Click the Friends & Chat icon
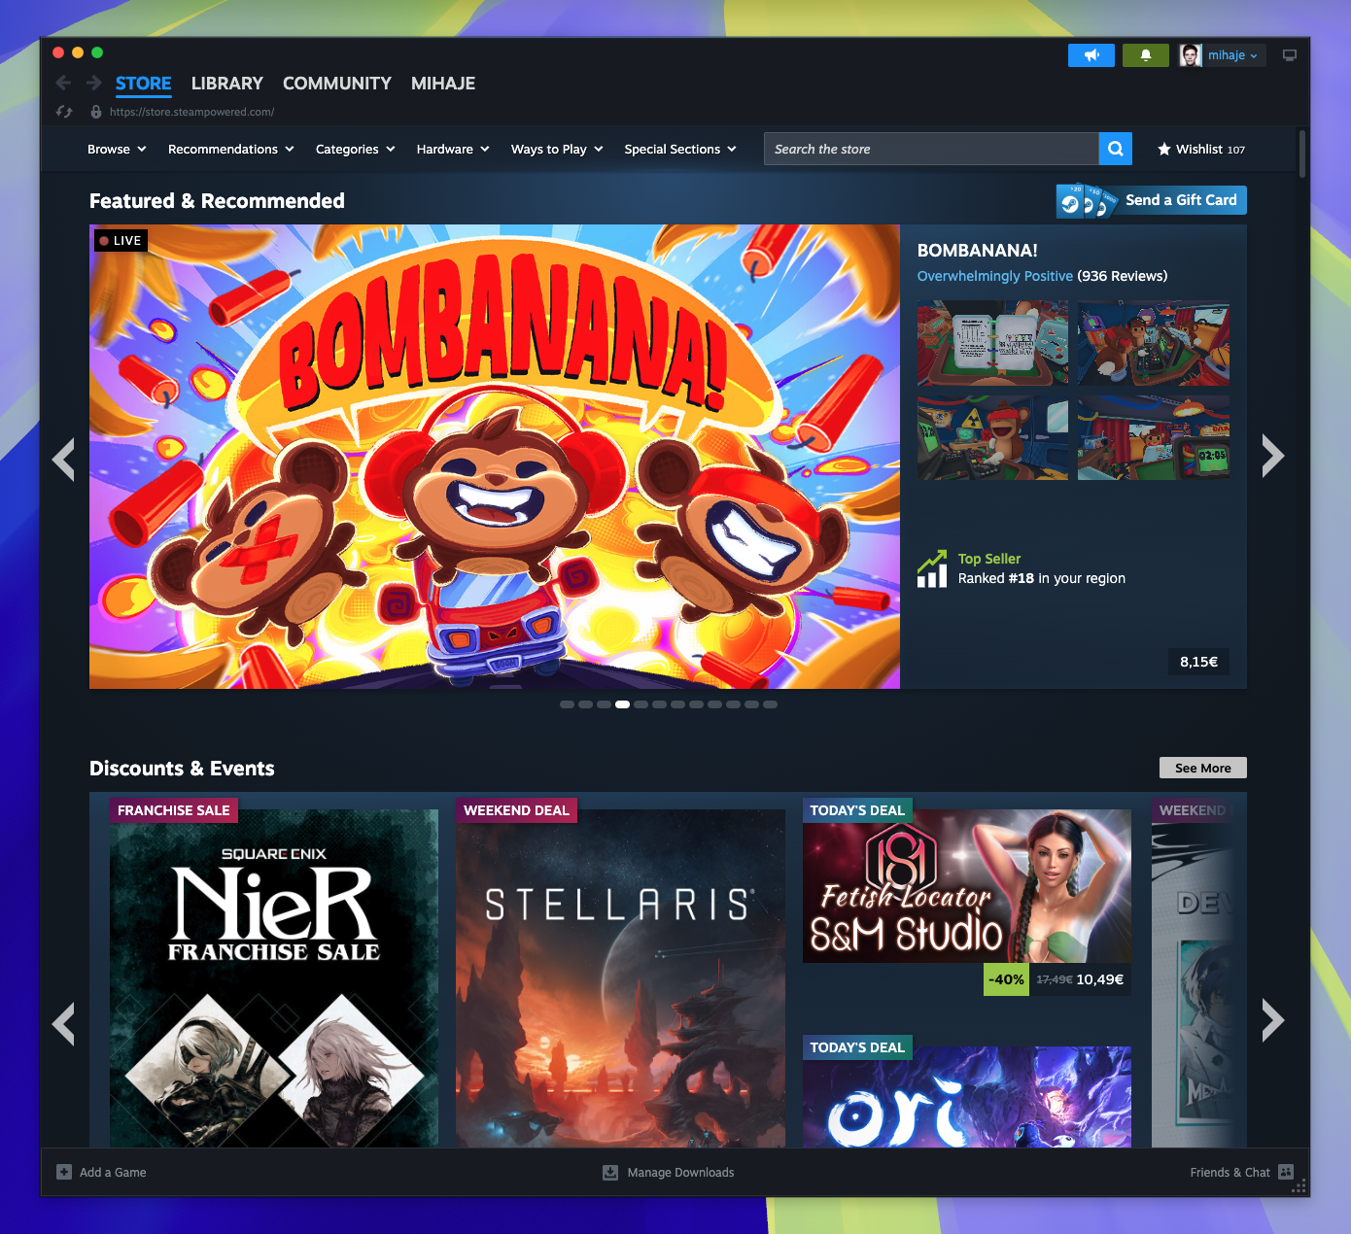 1286,1172
